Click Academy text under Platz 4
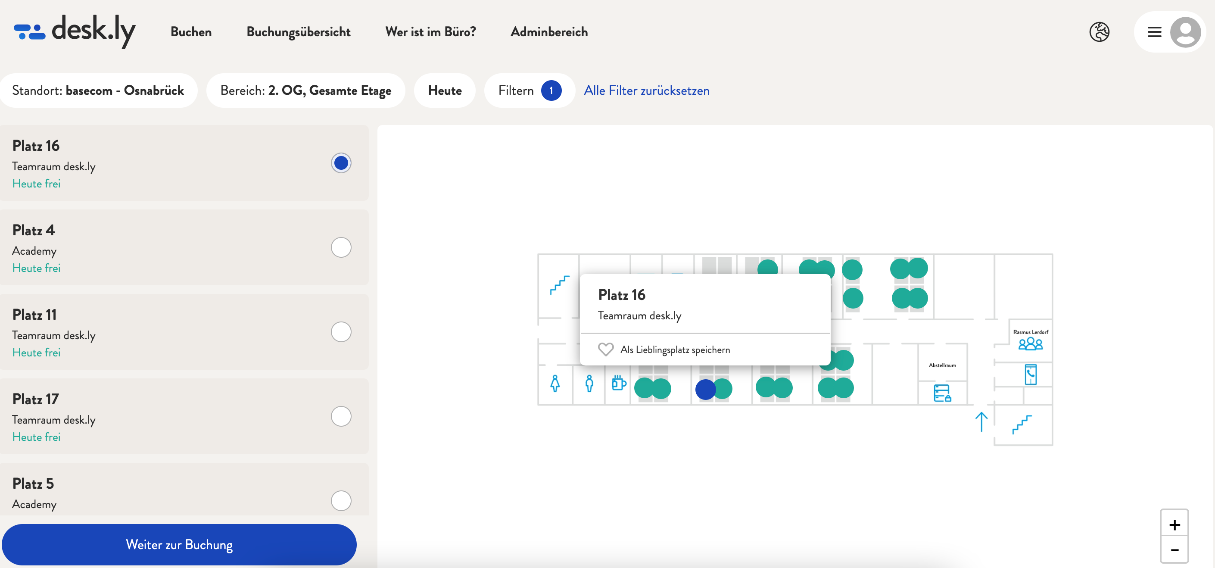Viewport: 1215px width, 568px height. pos(34,251)
